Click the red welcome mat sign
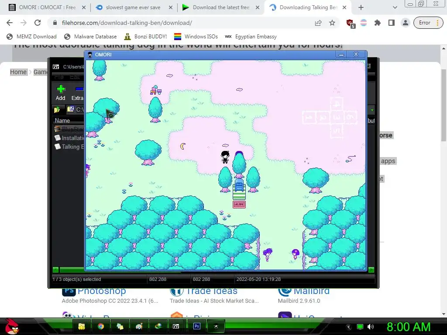 (239, 204)
